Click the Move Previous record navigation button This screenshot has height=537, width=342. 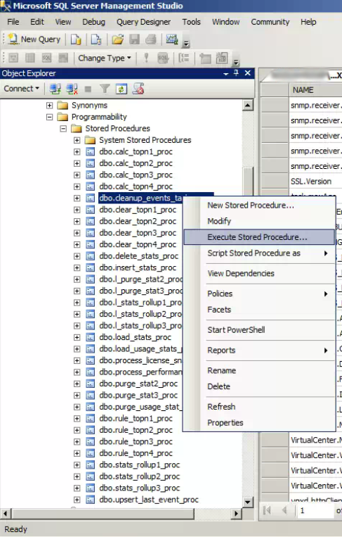[284, 511]
